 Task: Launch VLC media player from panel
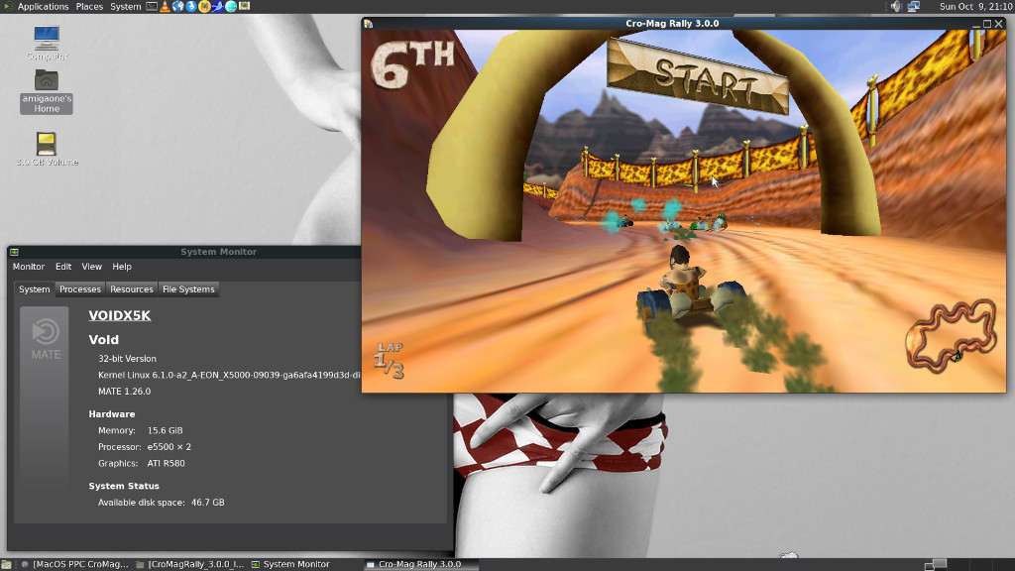(166, 7)
